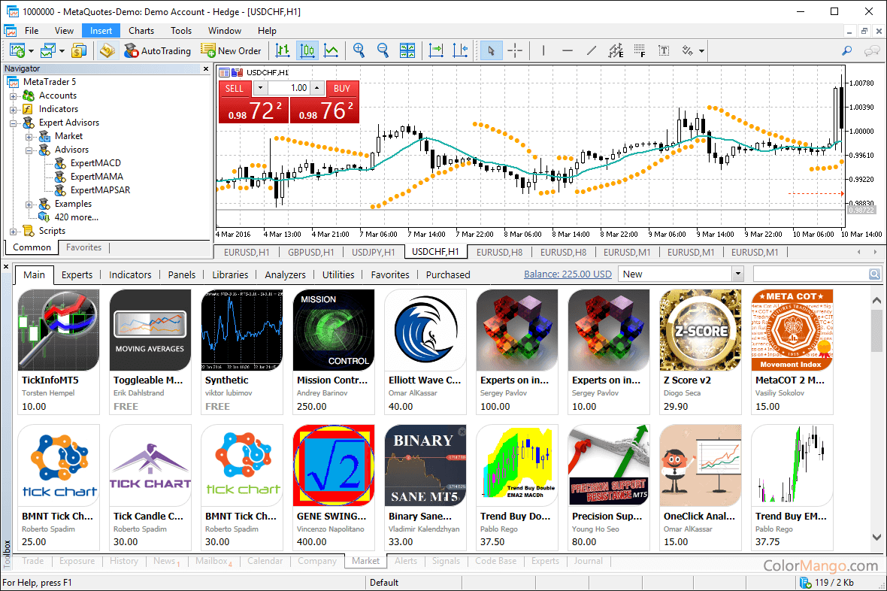The width and height of the screenshot is (887, 591).
Task: Toggle AutoTrading on
Action: click(x=158, y=50)
